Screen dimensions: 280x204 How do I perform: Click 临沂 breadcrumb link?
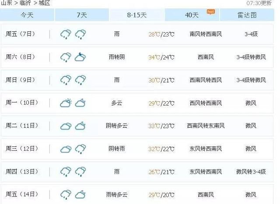[x=25, y=3]
